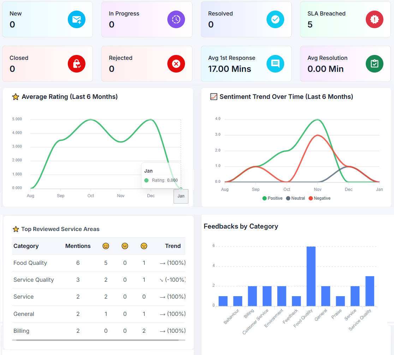Click the Food Quality bar in chart
This screenshot has height=355, width=394.
[x=311, y=276]
